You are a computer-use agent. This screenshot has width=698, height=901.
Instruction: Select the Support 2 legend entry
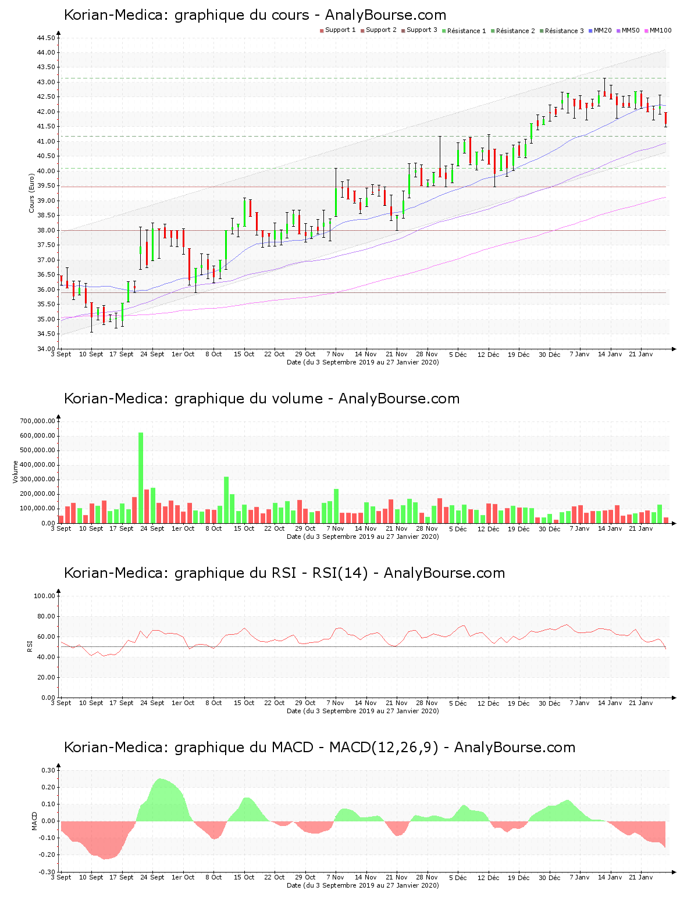point(379,30)
